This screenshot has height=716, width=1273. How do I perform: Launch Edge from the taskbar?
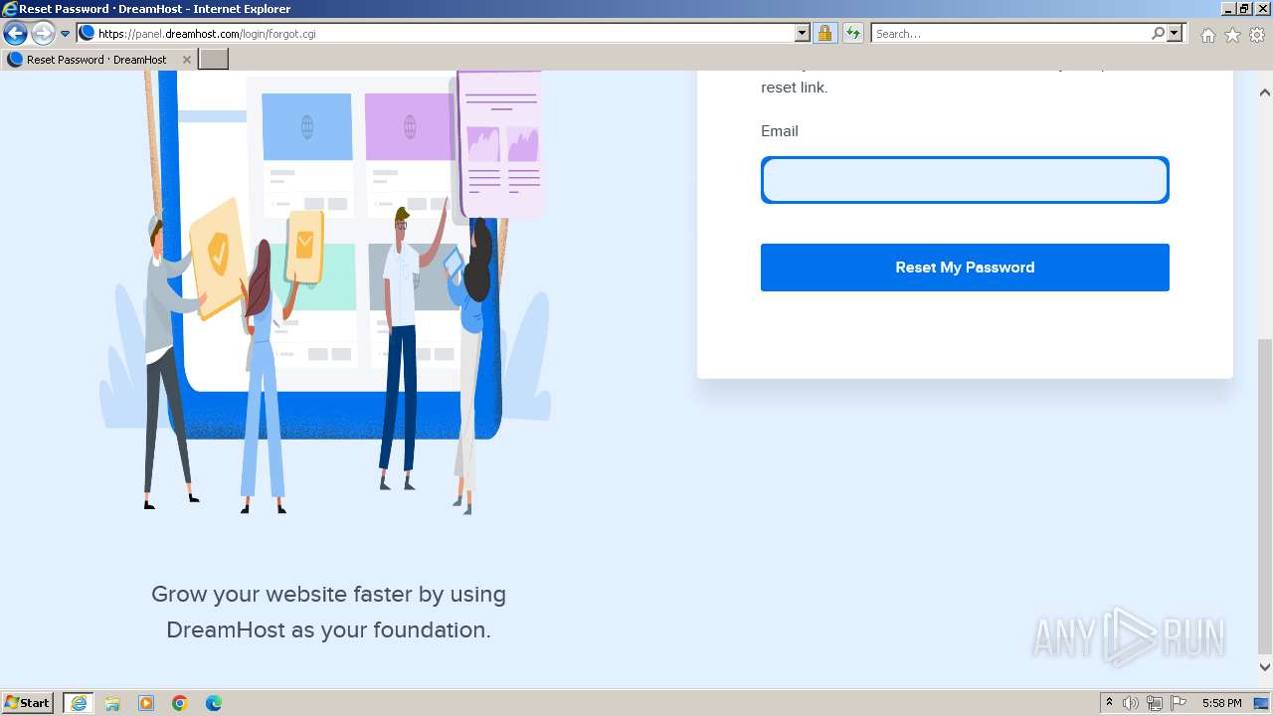(x=214, y=703)
